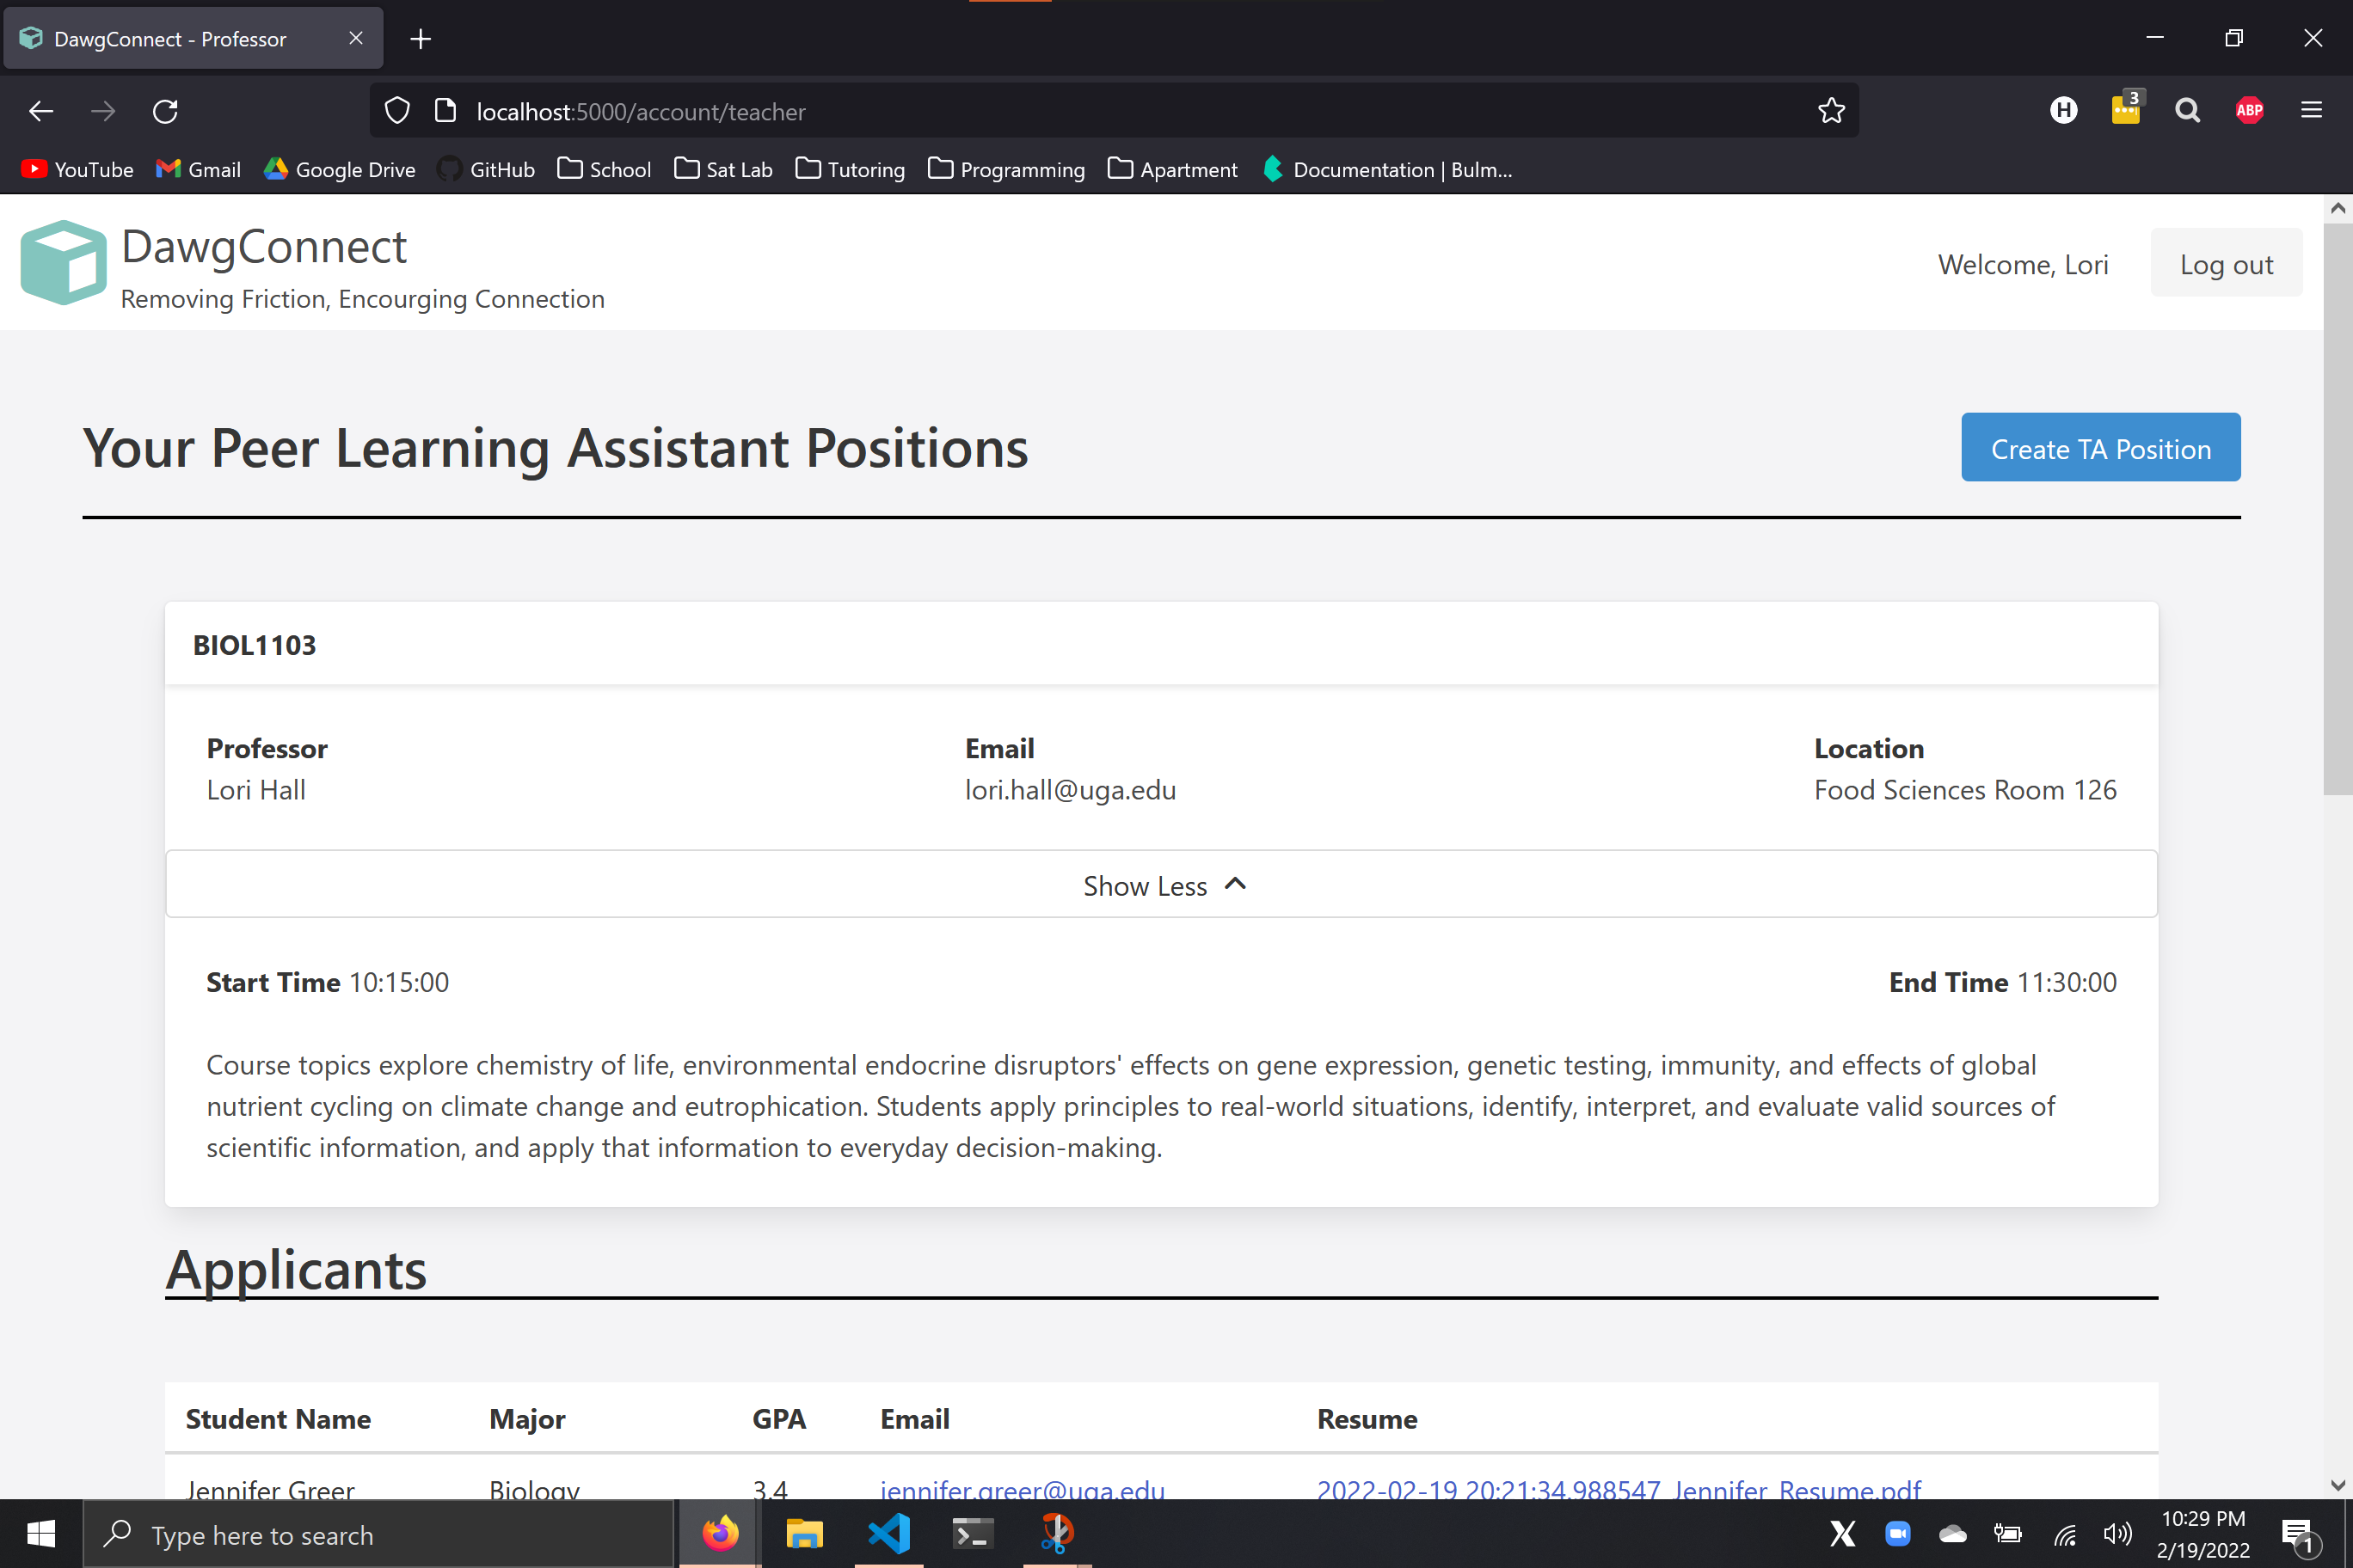
Task: Click the Create TA Position button
Action: click(x=2100, y=448)
